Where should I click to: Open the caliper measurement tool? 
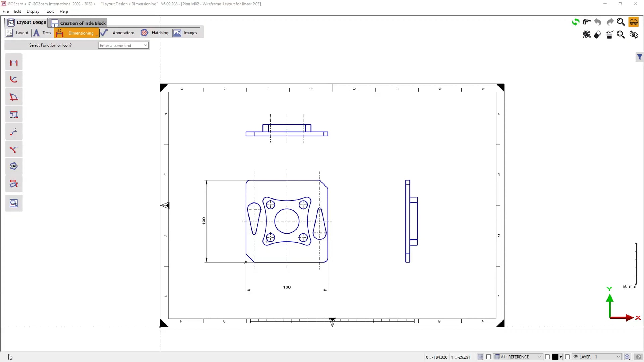click(587, 22)
